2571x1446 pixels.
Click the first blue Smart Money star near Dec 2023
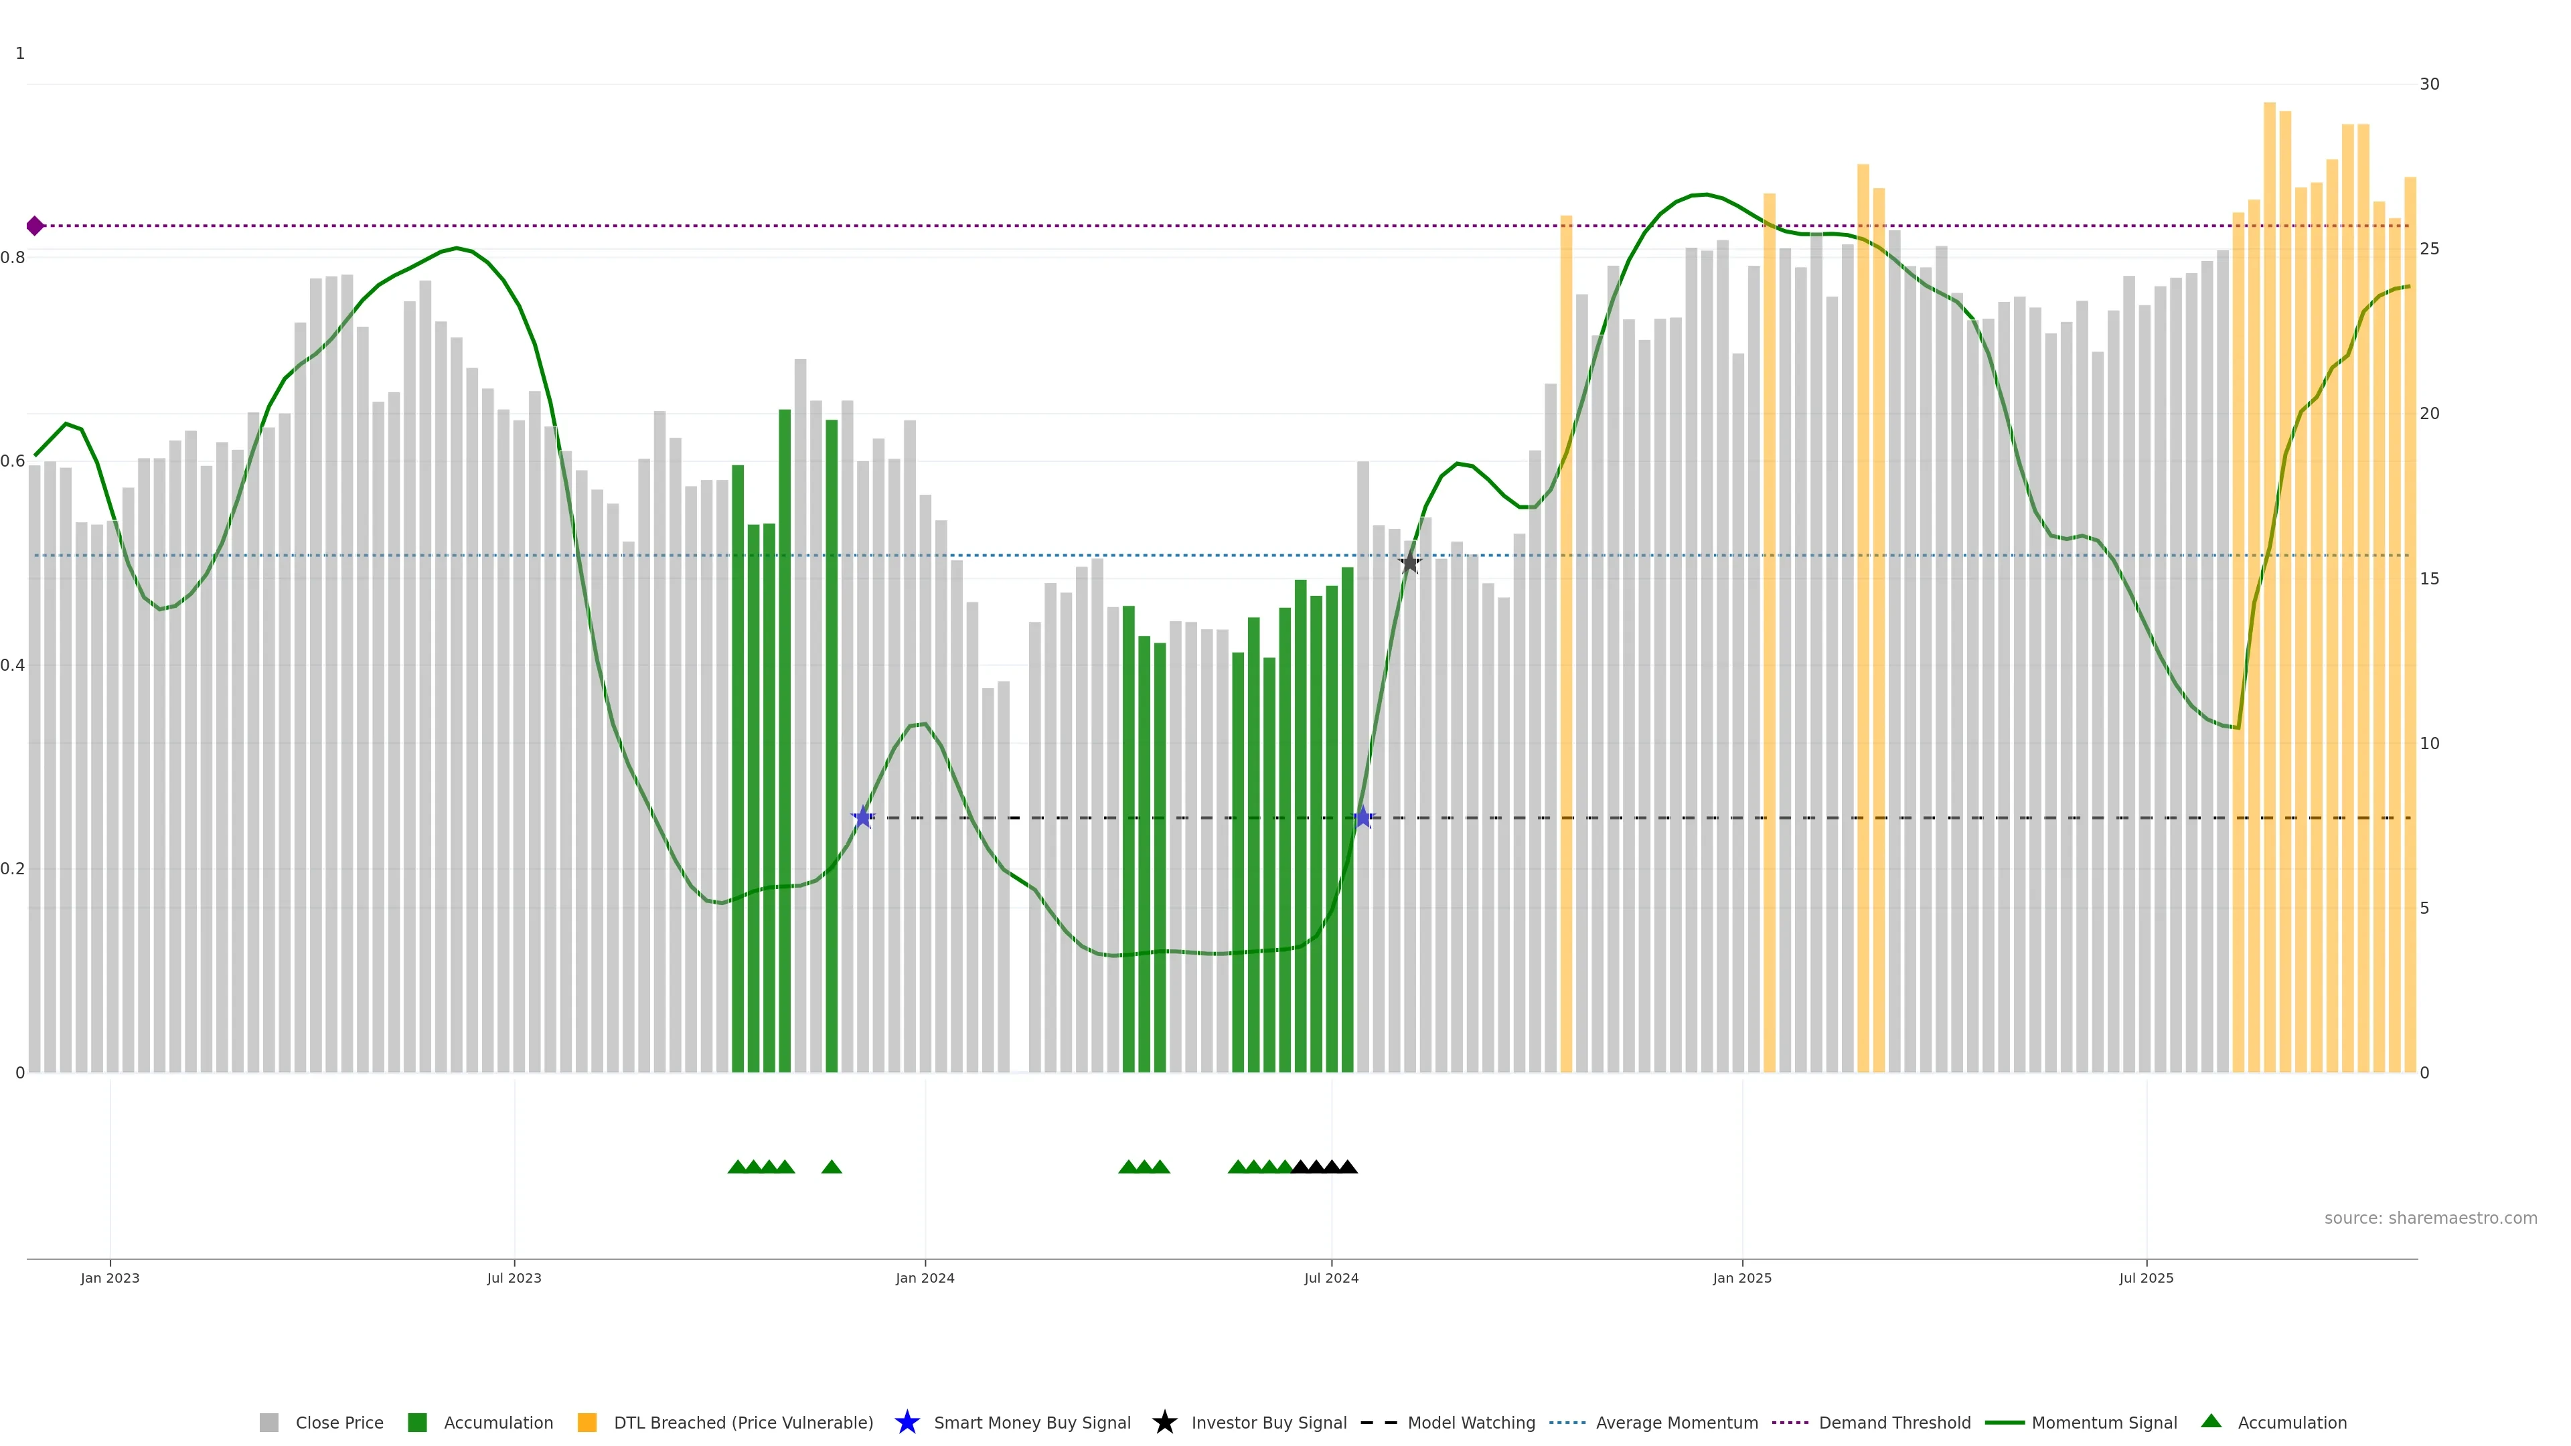pos(863,817)
